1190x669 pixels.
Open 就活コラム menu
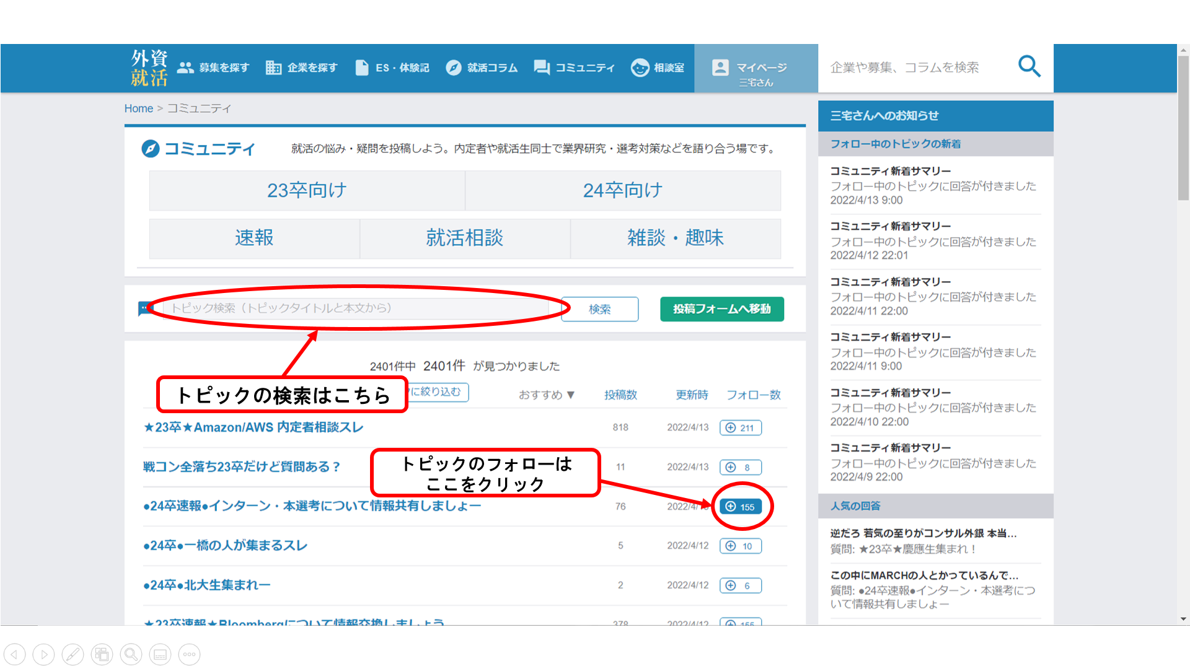(482, 68)
